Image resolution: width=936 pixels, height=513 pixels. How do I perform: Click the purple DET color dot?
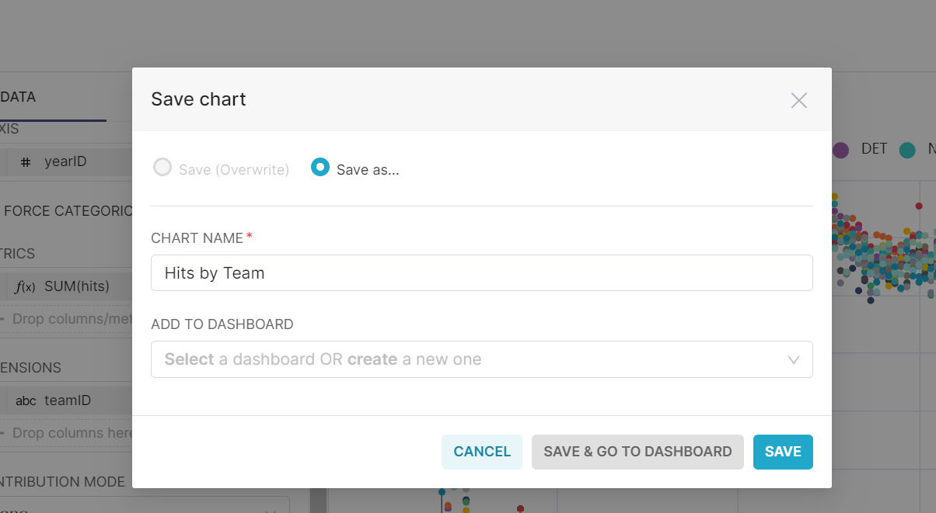[840, 149]
